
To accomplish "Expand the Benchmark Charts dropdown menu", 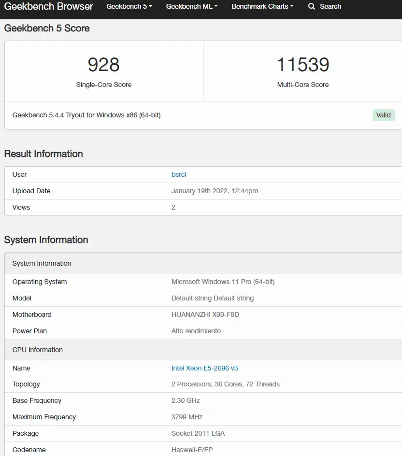I will click(263, 6).
